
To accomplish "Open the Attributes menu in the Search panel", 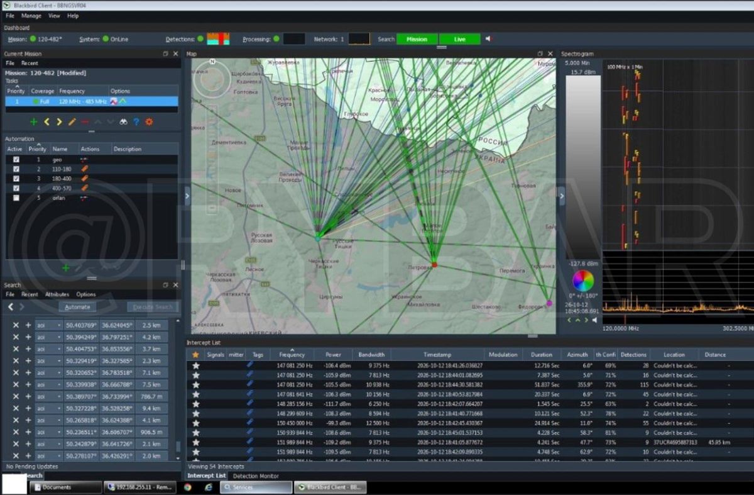I will point(57,294).
